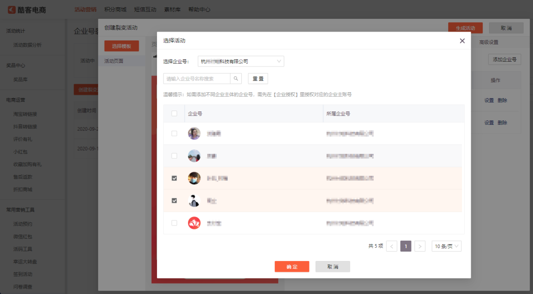Click the 酷客电商 logo icon
533x294 pixels.
tap(12, 9)
